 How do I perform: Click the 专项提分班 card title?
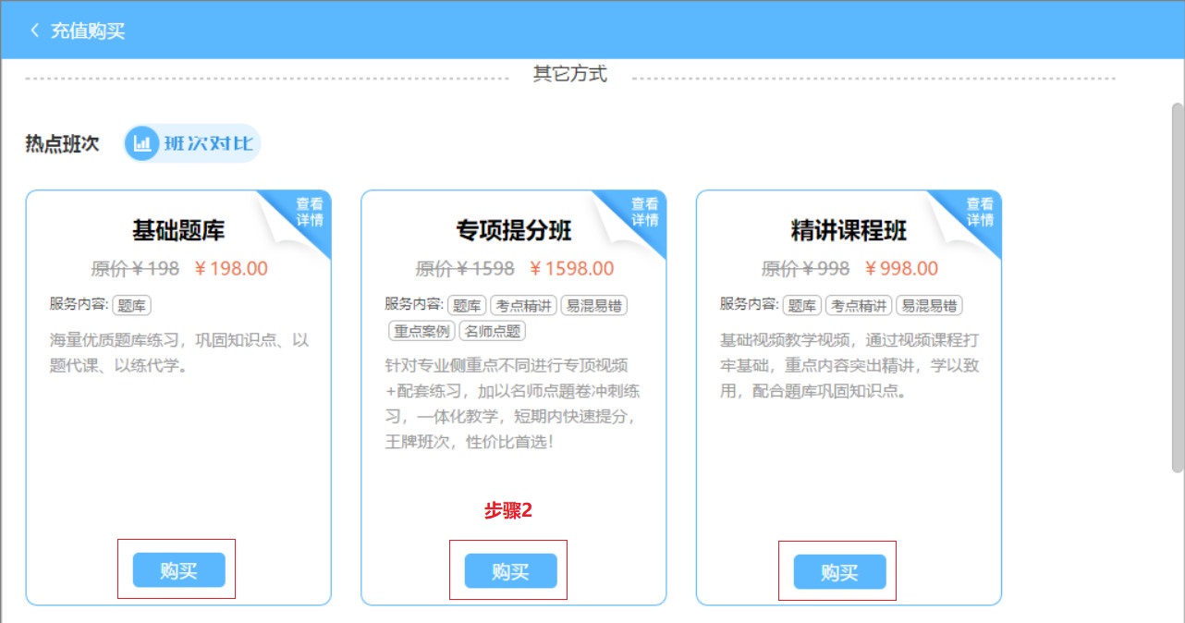(x=513, y=230)
